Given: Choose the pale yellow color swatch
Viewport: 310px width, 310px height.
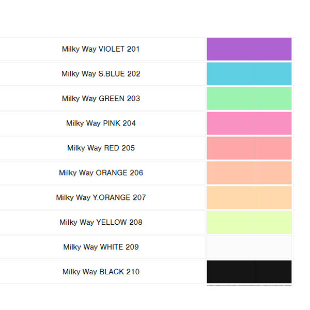Looking at the screenshot, I should point(249,222).
